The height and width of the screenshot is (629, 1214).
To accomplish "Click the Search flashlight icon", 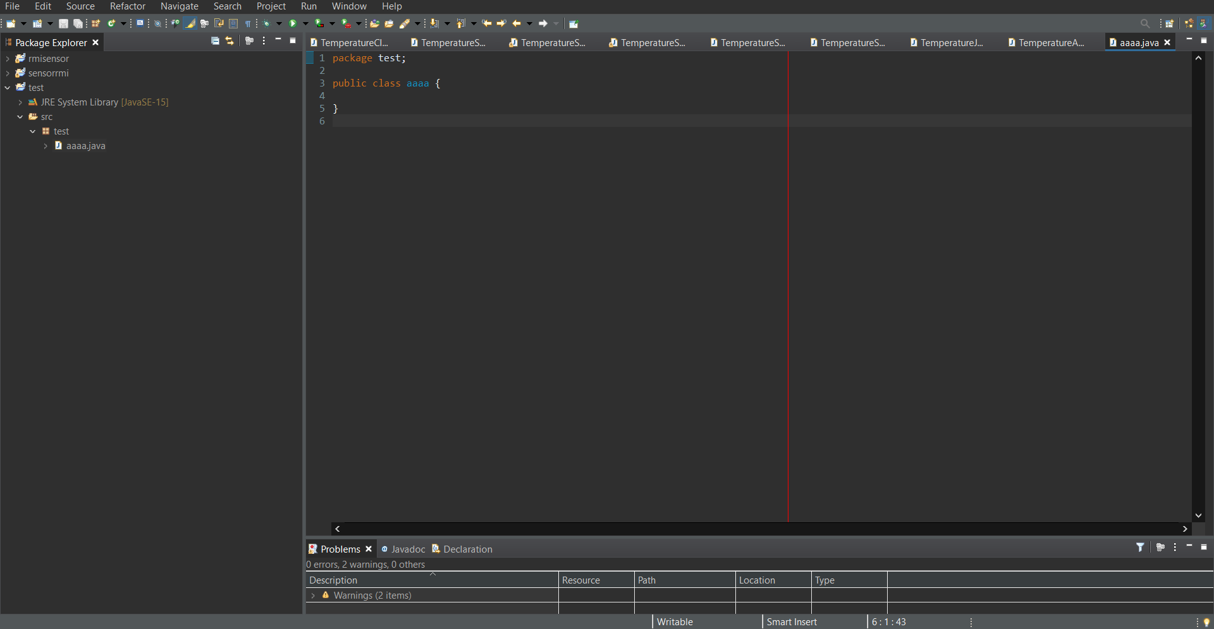I will (405, 23).
